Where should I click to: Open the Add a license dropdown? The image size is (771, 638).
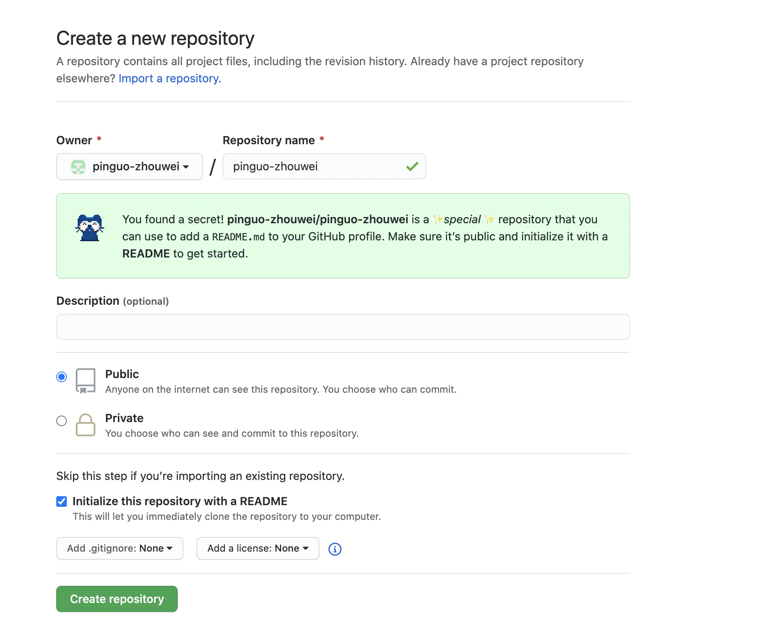click(258, 548)
